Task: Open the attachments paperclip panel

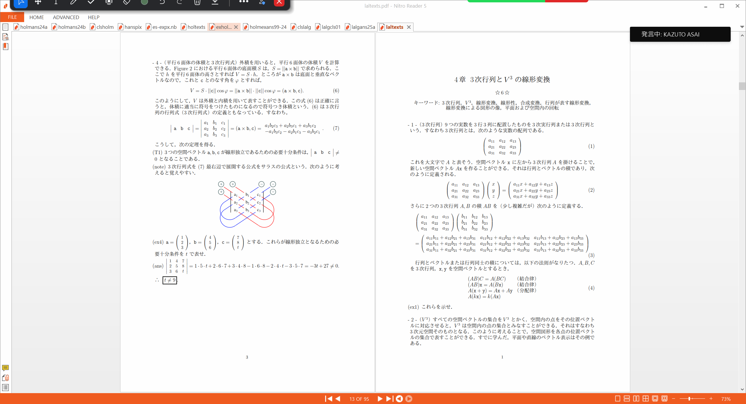Action: tap(5, 378)
